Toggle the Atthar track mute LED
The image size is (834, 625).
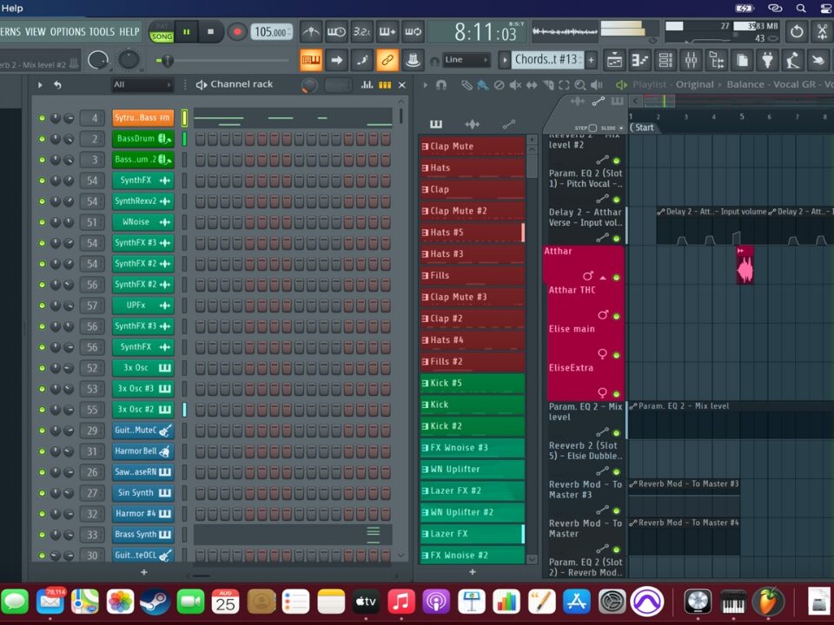coord(616,277)
